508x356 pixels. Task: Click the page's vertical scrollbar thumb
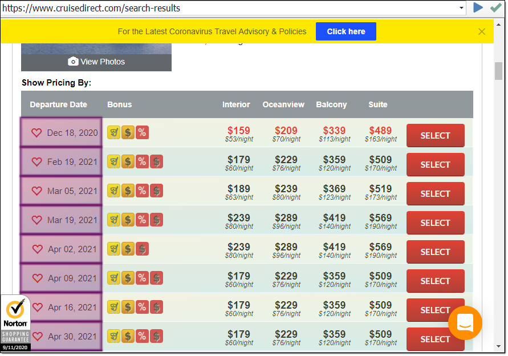click(x=498, y=71)
